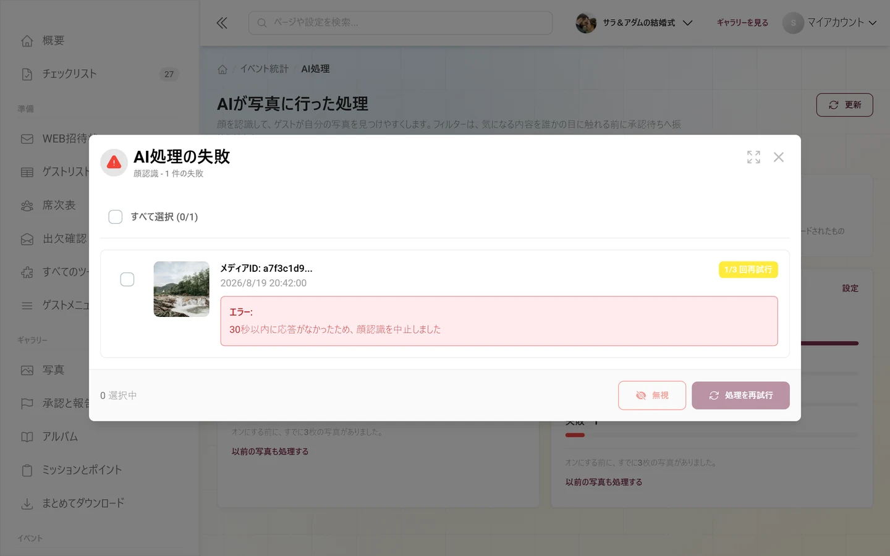Click the 席次表 seating icon
Viewport: 890px width, 556px height.
click(x=27, y=206)
